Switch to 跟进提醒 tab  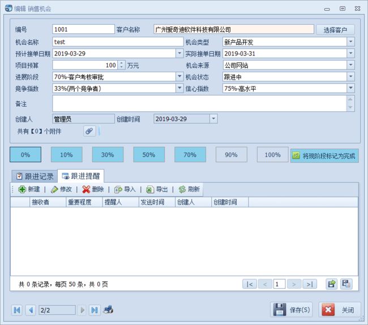(81, 176)
